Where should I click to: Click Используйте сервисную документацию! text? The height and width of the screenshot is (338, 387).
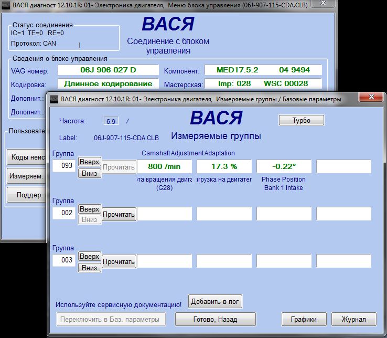click(119, 304)
